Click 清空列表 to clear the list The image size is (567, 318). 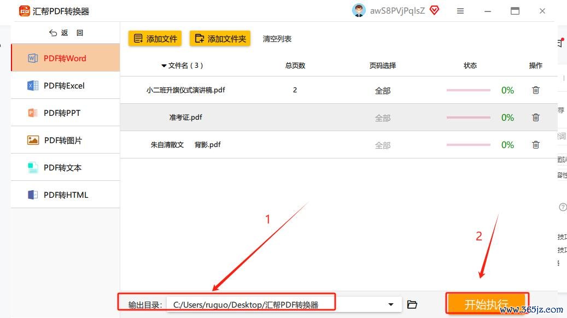point(277,39)
